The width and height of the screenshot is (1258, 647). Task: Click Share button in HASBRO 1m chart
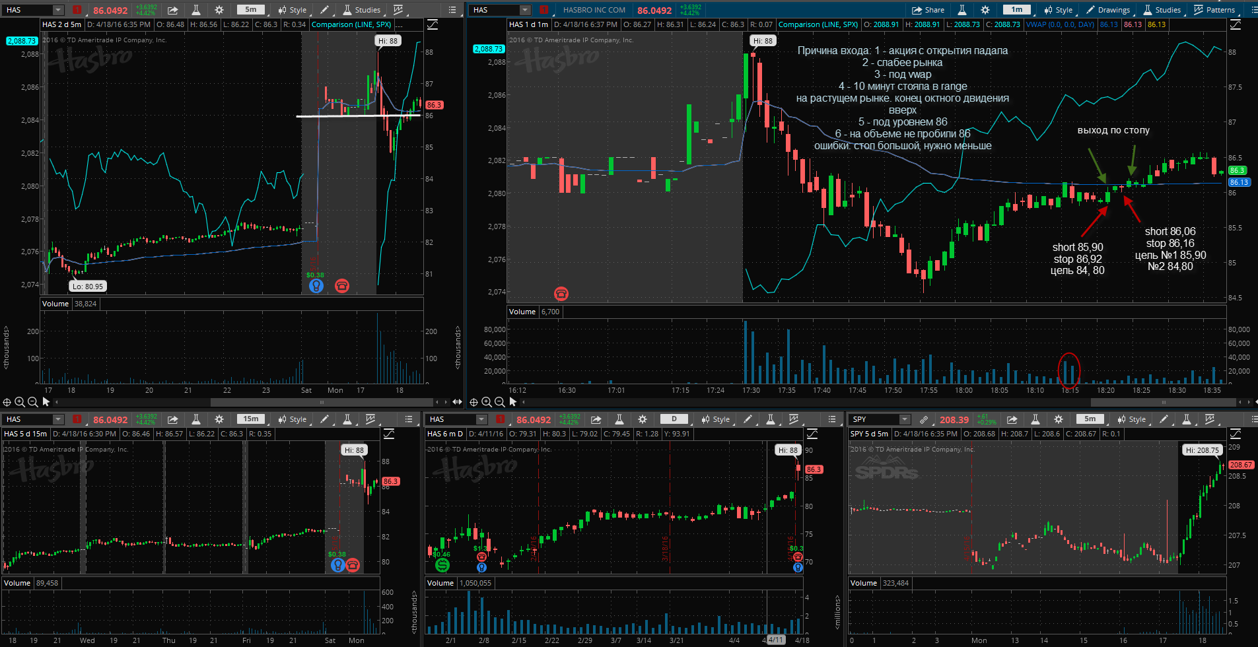(x=928, y=10)
